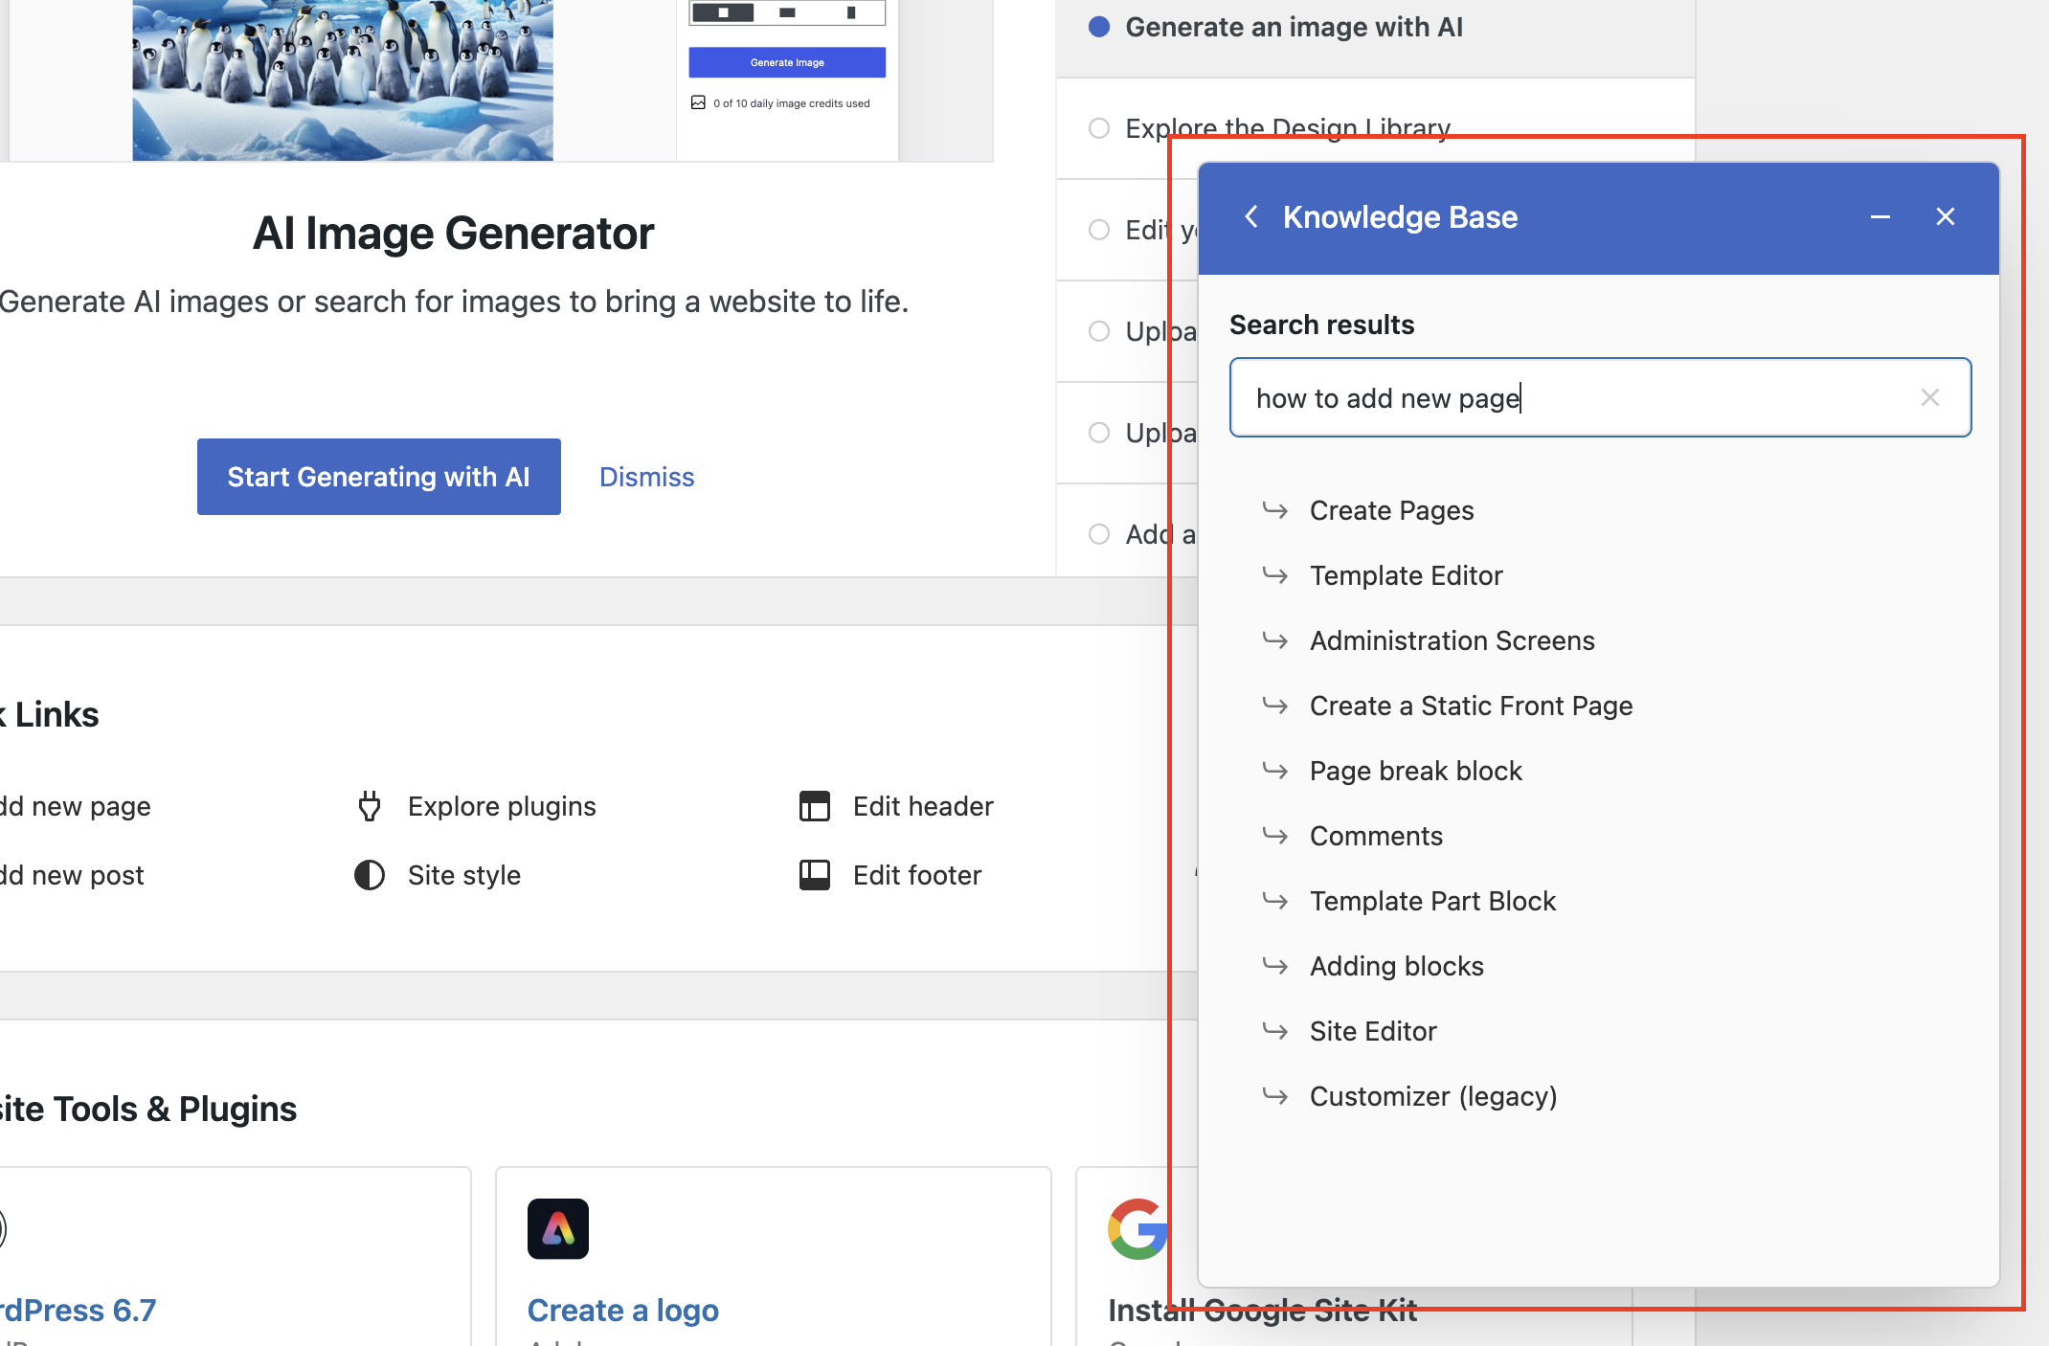Click the back chevron in Knowledge Base header

tap(1251, 217)
